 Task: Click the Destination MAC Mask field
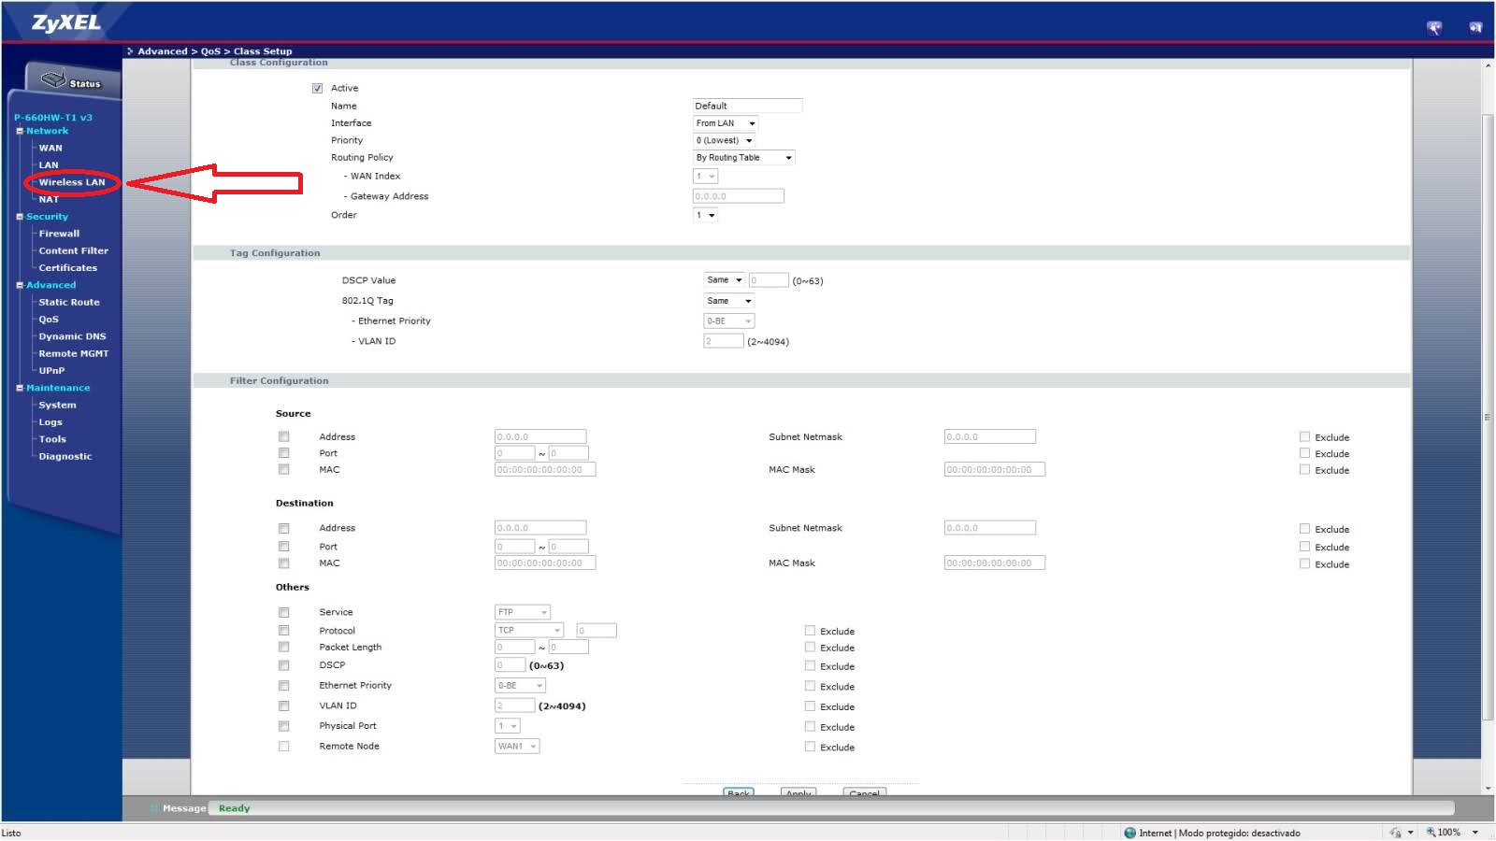click(x=994, y=563)
